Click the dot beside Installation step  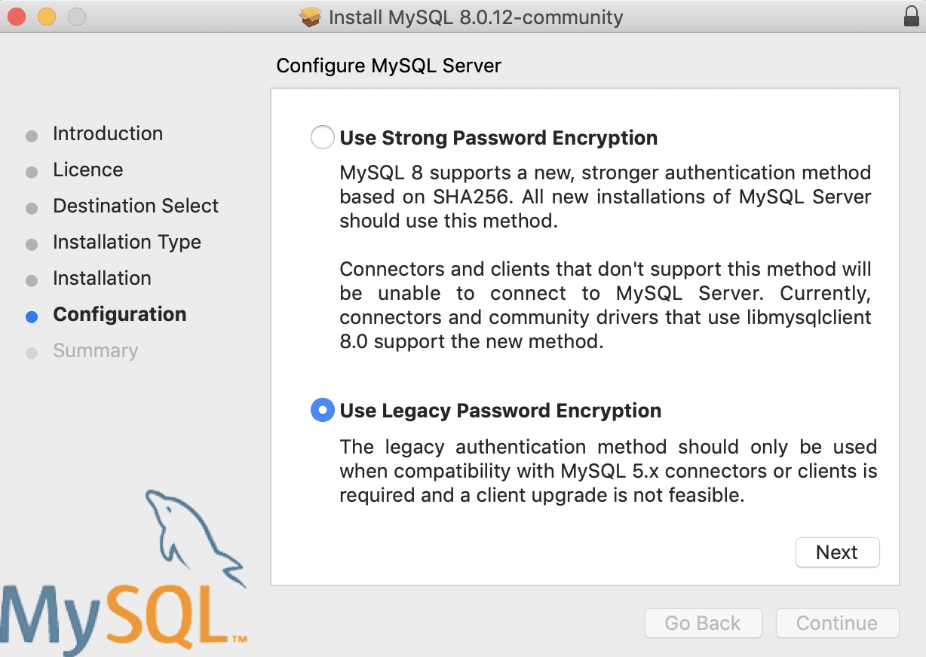coord(32,280)
